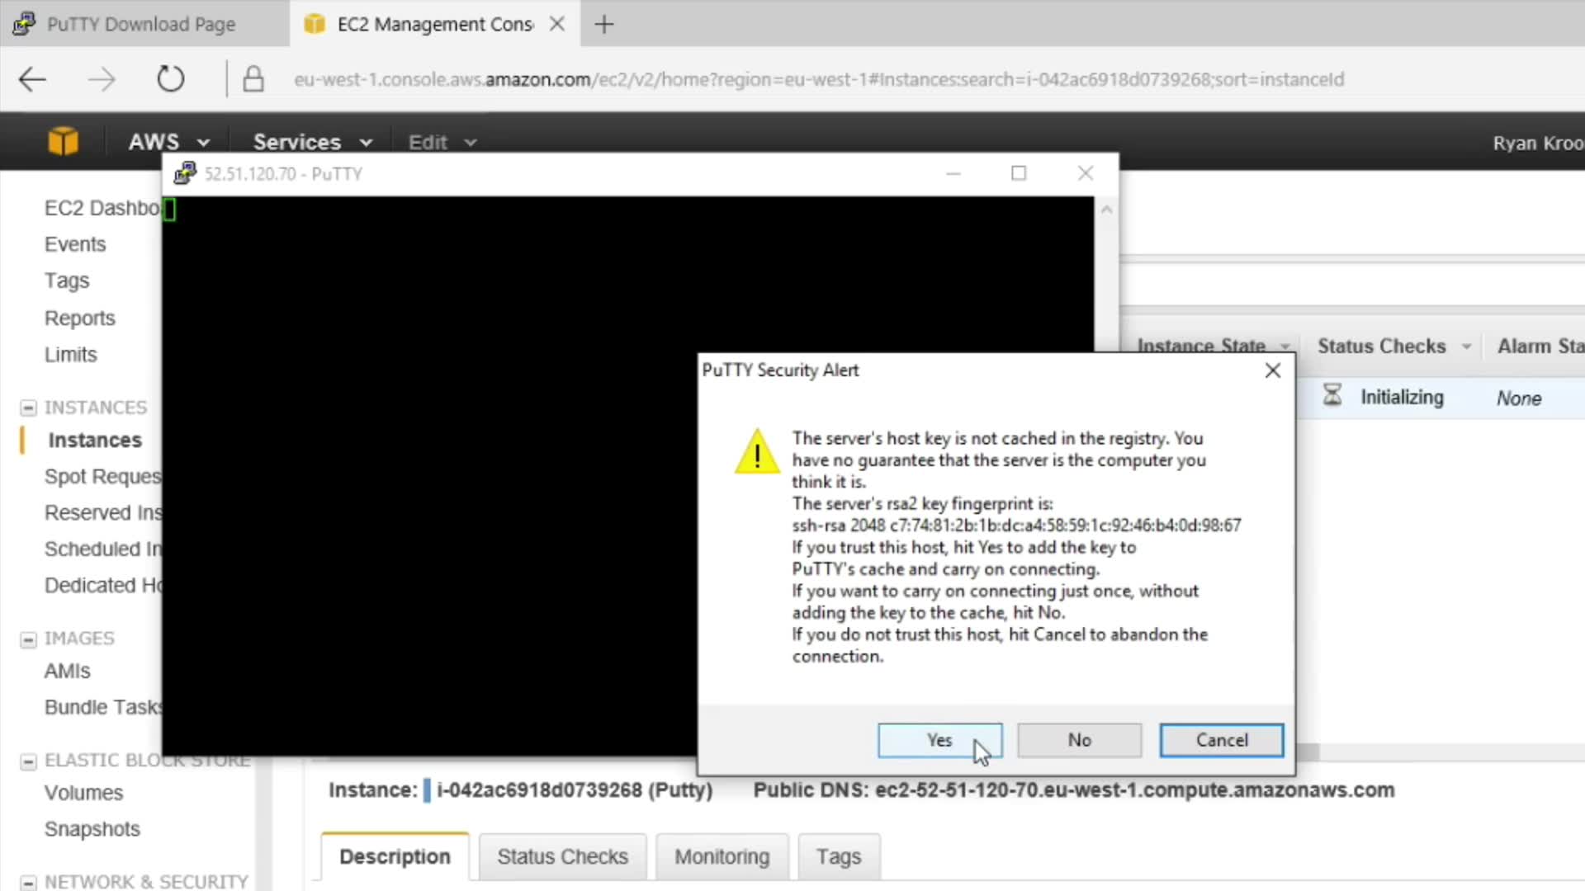The image size is (1585, 891).
Task: Switch to the Monitoring tab
Action: click(722, 856)
